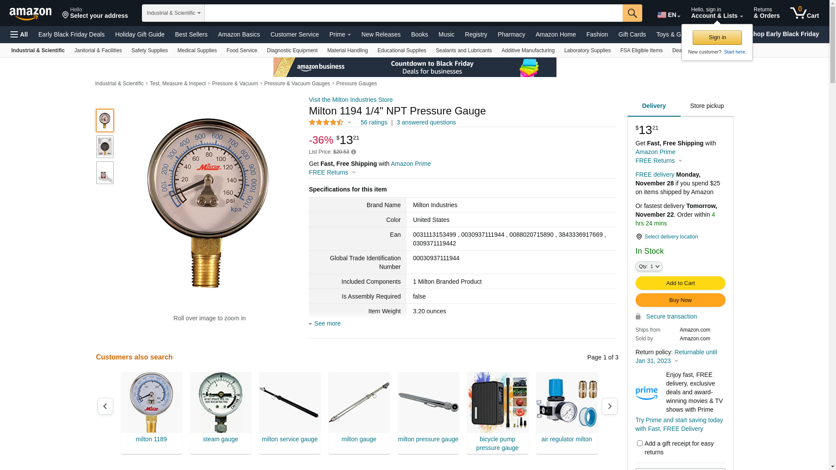The height and width of the screenshot is (470, 836).
Task: Switch to Store pickup tab
Action: point(707,106)
